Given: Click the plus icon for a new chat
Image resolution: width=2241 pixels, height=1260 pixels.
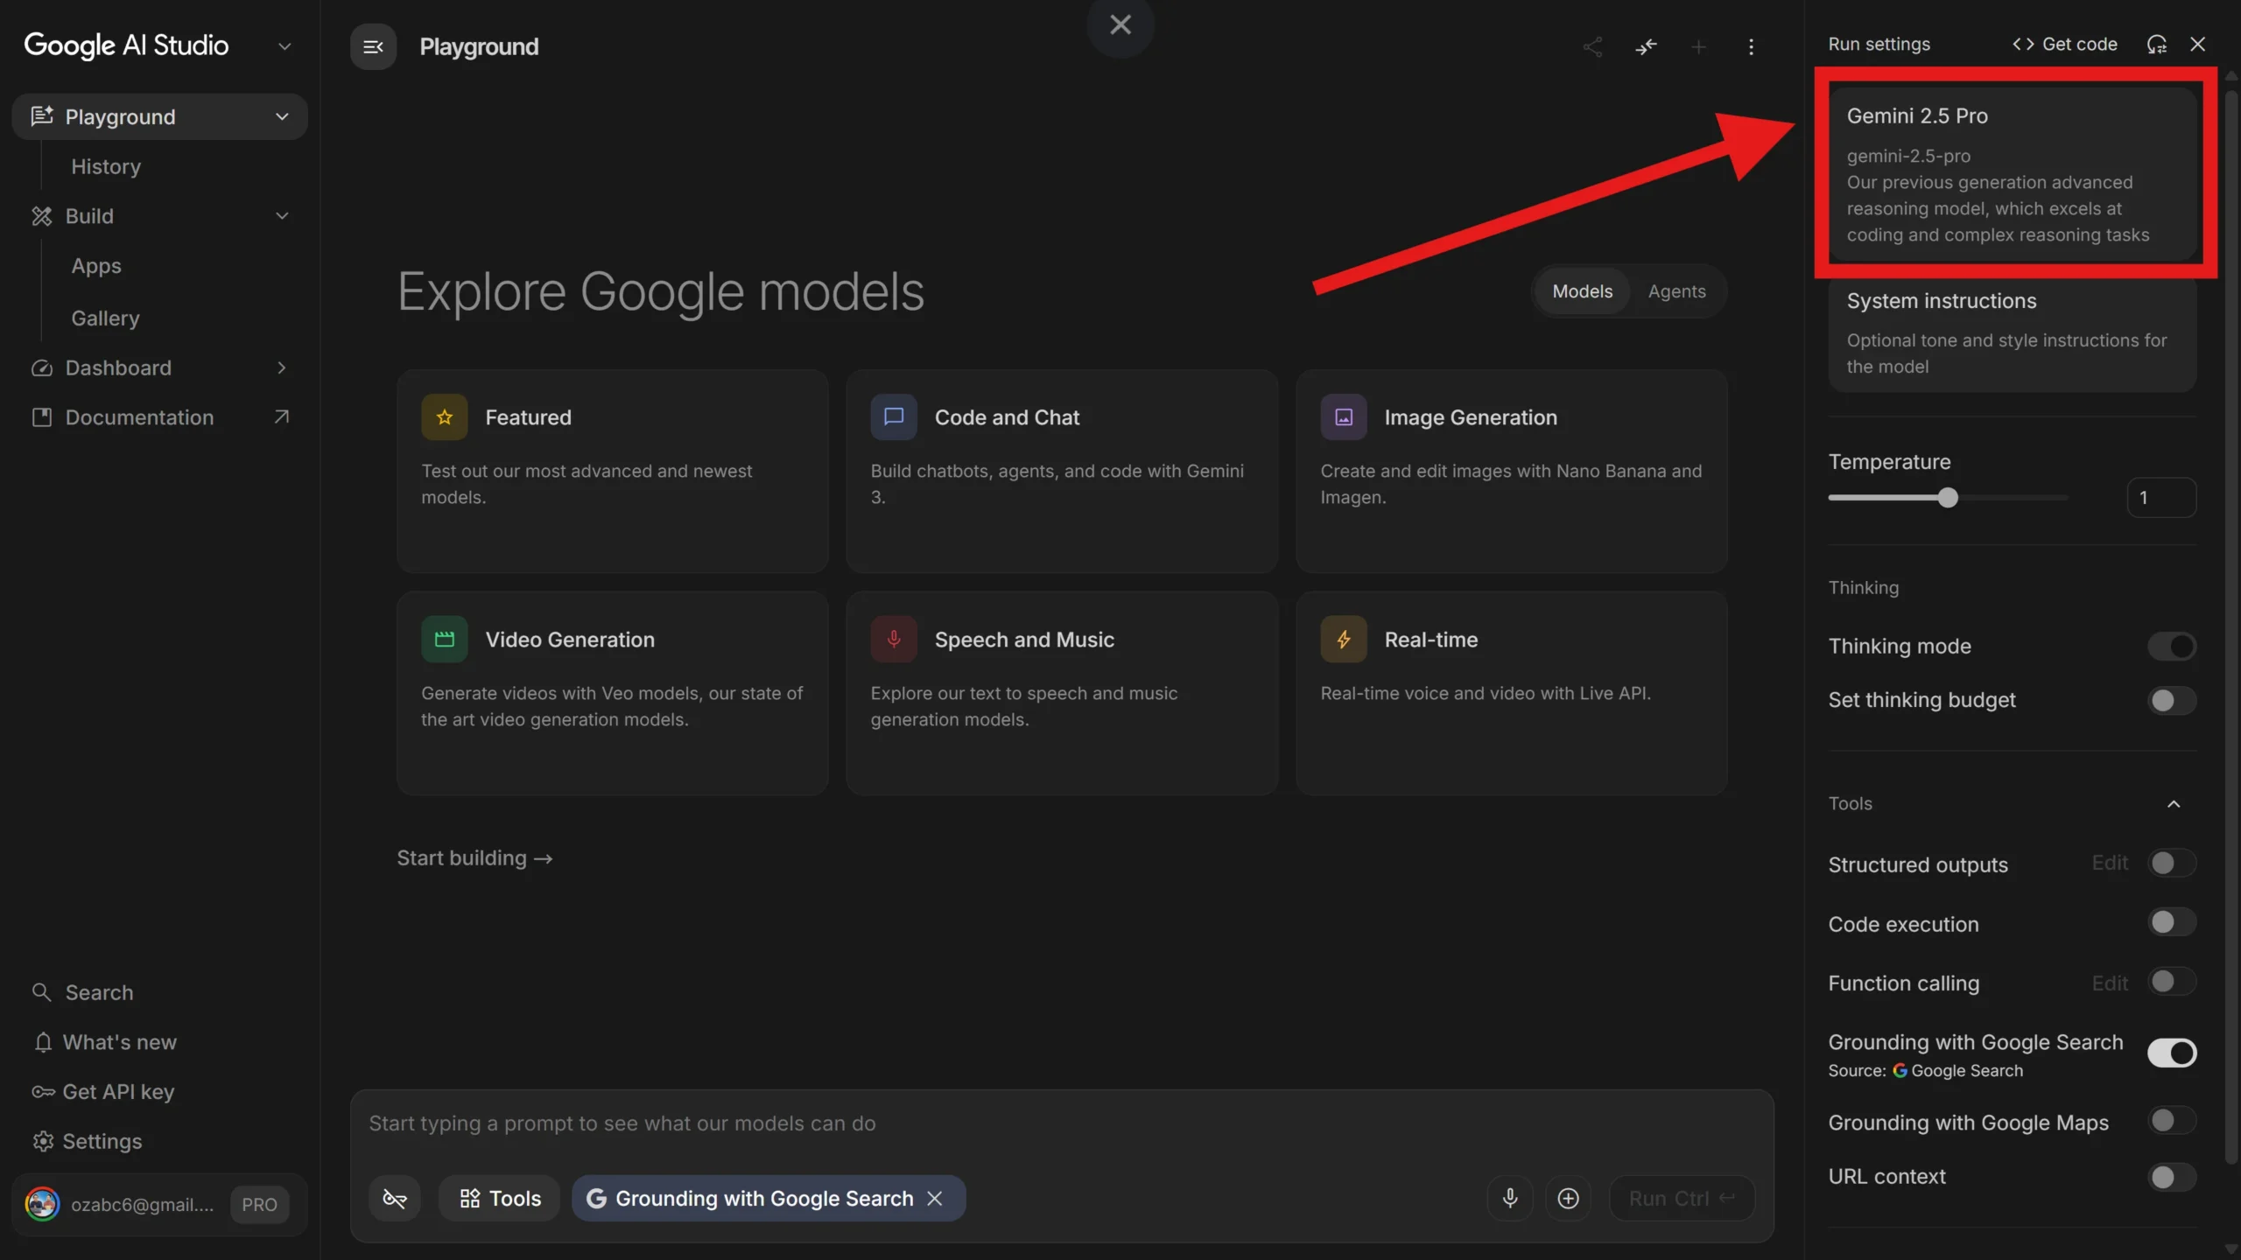Looking at the screenshot, I should 1698,46.
